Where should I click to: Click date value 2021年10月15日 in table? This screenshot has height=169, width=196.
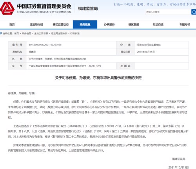click(x=146, y=52)
